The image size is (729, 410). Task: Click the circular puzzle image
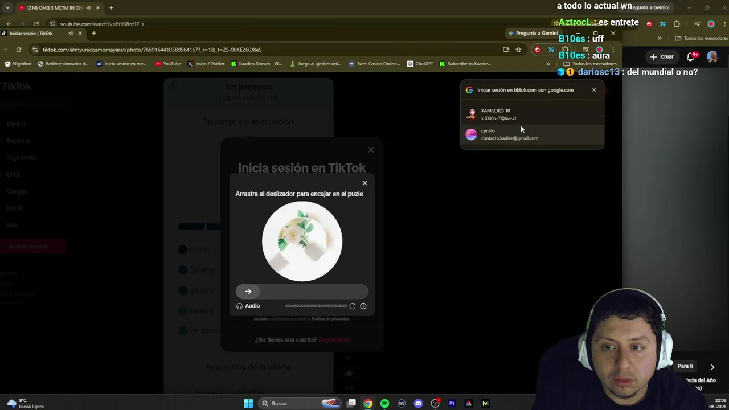[x=302, y=241]
